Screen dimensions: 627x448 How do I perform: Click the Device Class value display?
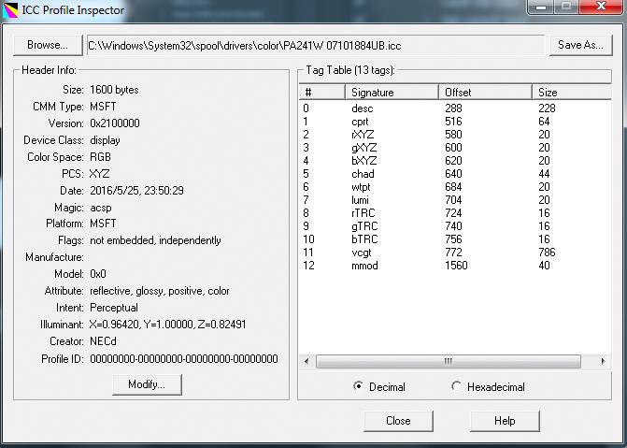105,140
